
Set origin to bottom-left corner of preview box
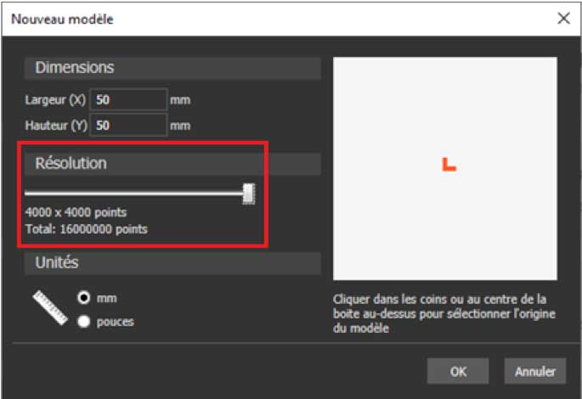tap(339, 273)
